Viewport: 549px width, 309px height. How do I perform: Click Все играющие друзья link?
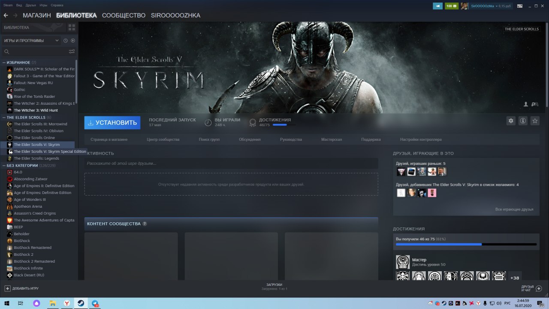coord(514,209)
